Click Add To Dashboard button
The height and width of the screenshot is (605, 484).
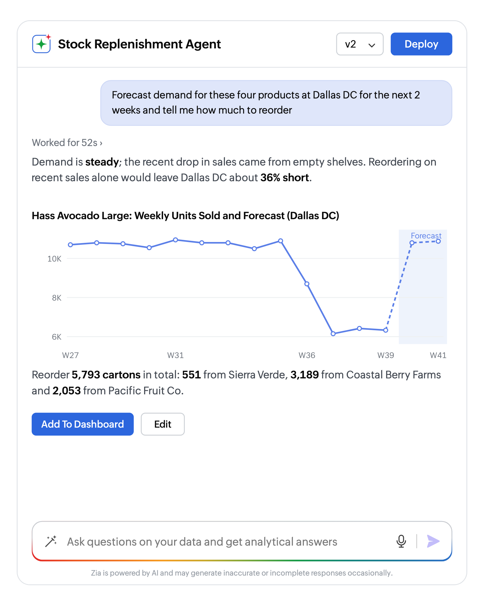(x=82, y=424)
